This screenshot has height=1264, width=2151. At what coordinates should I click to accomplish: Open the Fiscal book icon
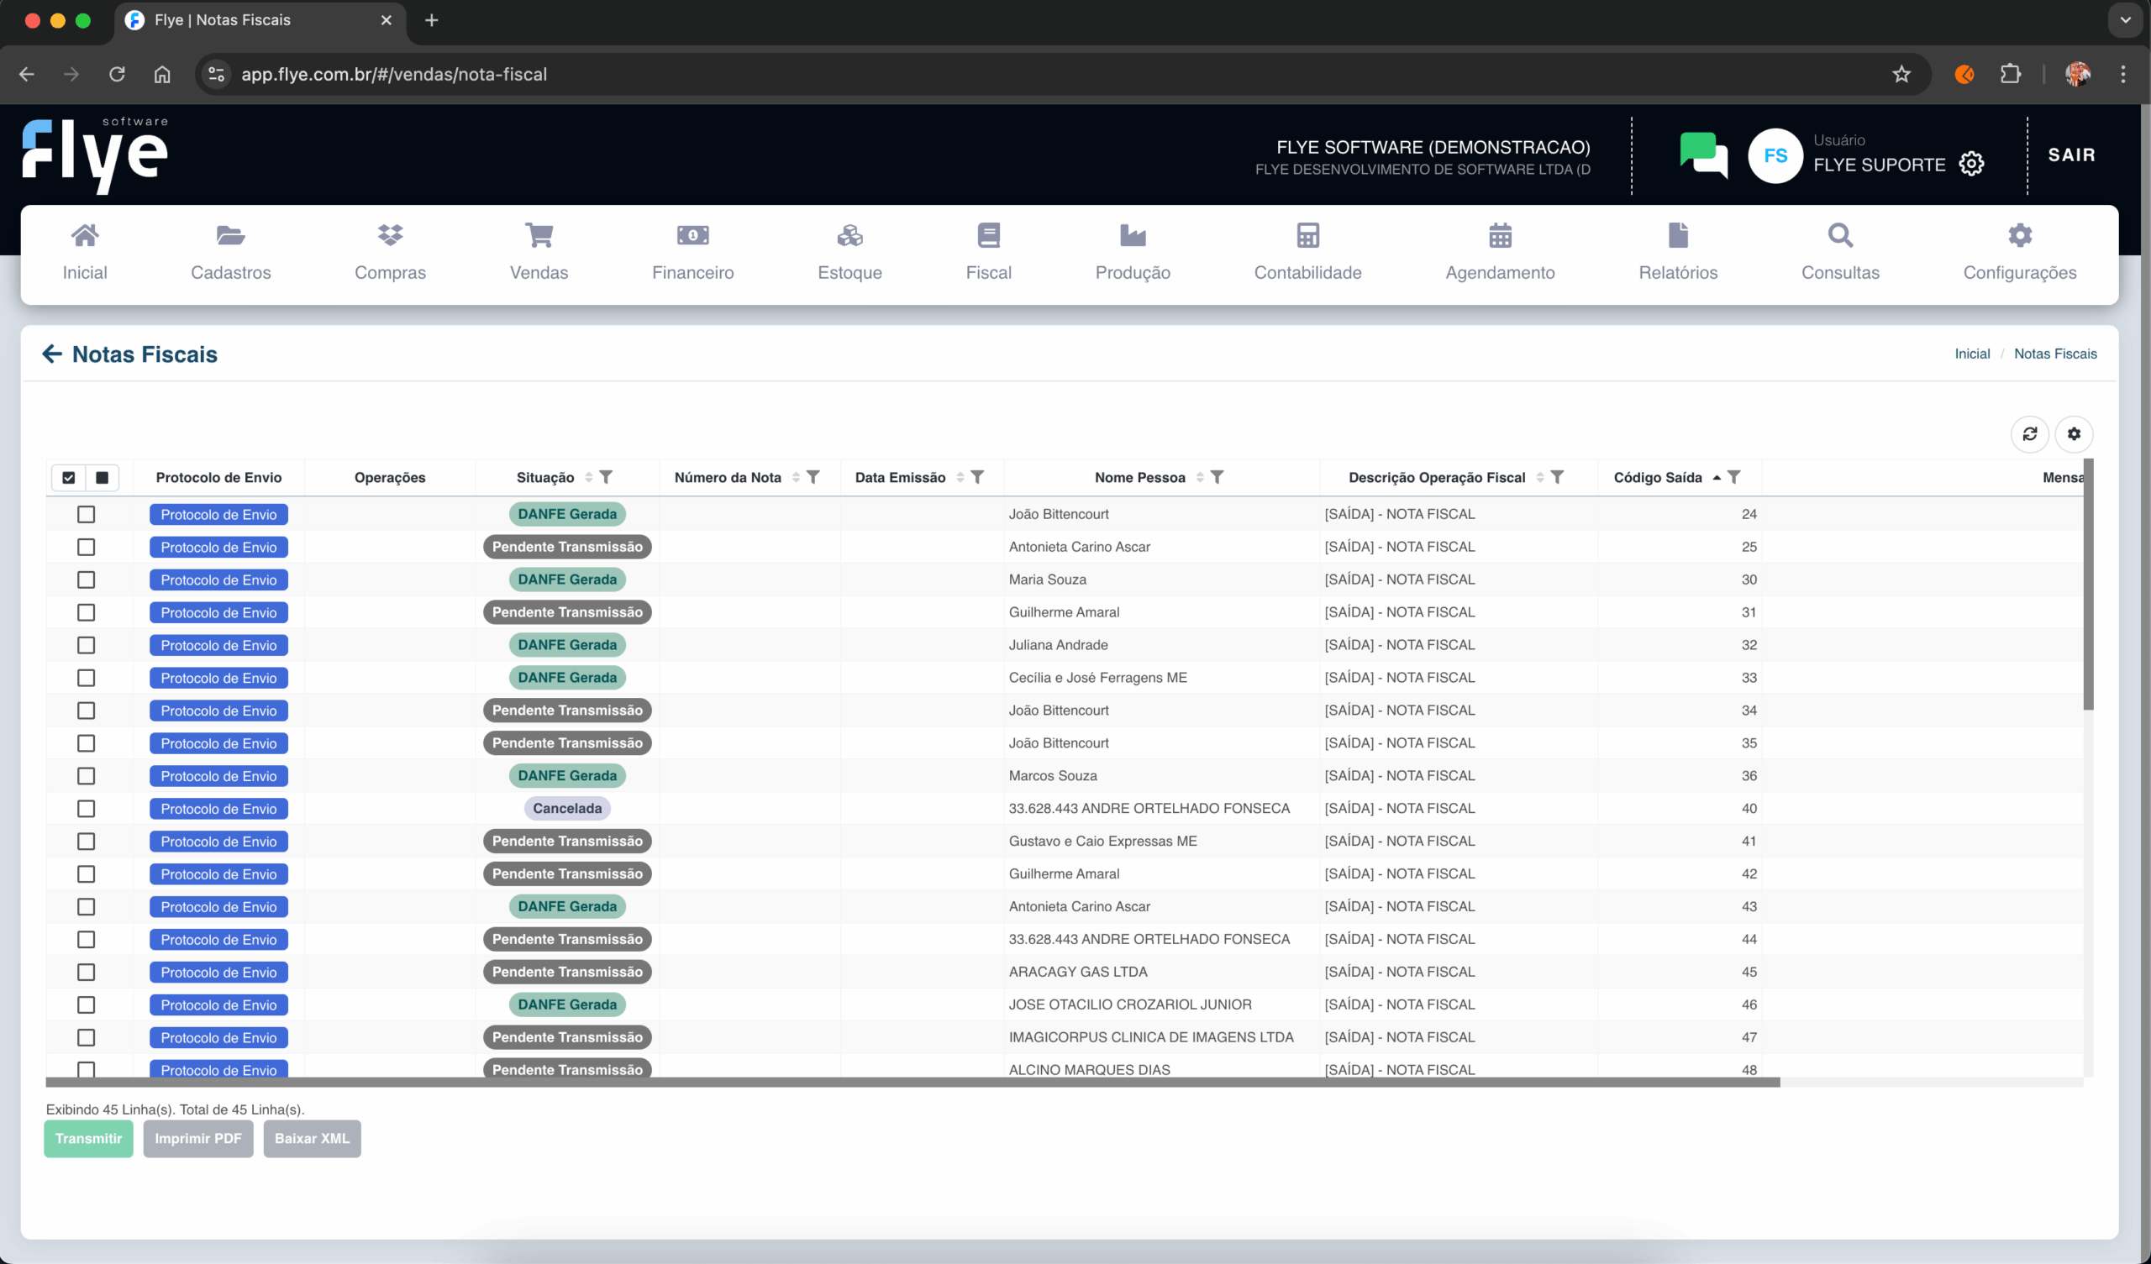point(988,234)
